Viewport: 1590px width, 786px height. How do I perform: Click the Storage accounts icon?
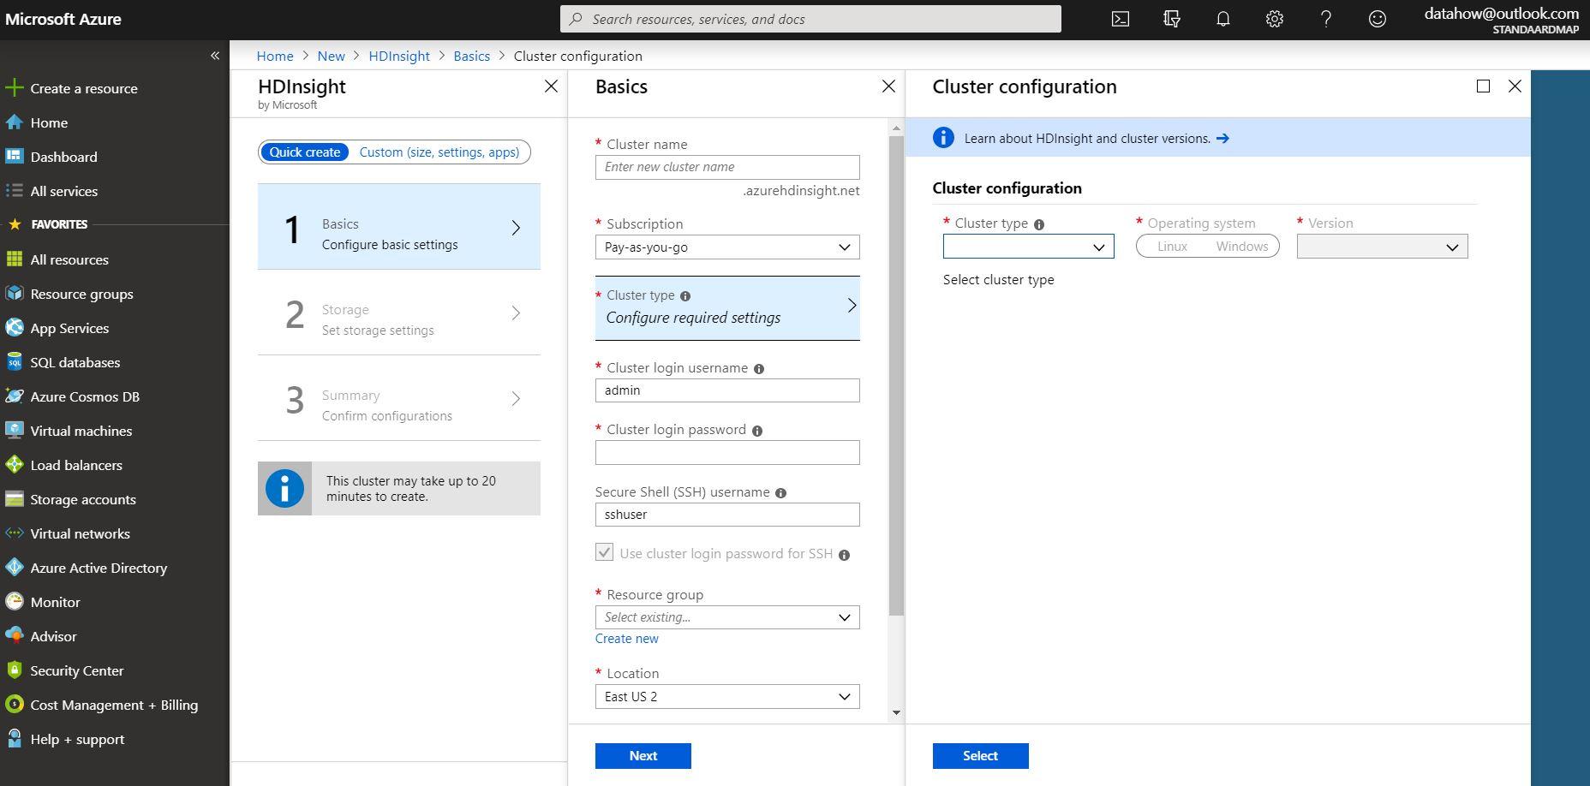[14, 499]
